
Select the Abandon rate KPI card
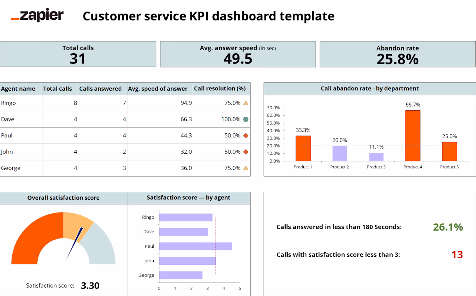pyautogui.click(x=397, y=54)
